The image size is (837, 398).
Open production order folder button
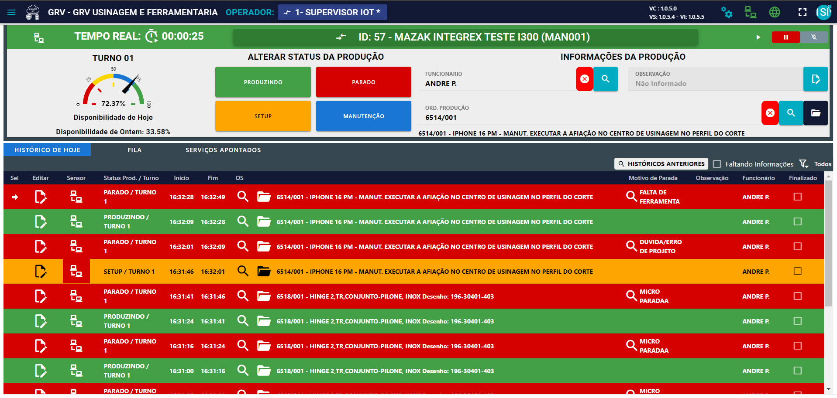pos(816,113)
